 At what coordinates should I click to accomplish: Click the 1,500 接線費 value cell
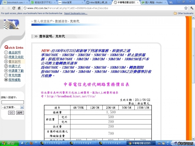pyautogui.click(x=111, y=112)
